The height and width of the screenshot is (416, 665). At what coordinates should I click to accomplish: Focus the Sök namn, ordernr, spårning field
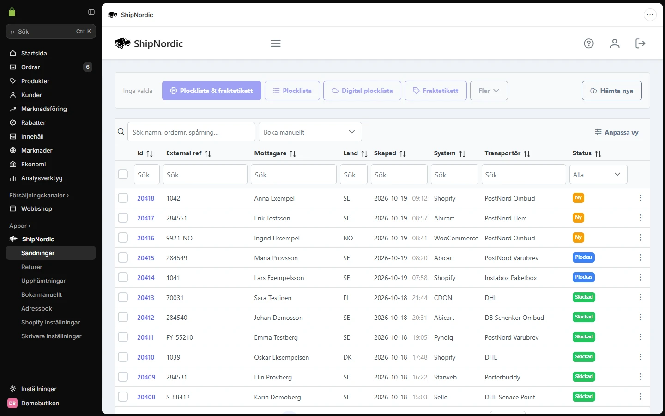tap(191, 132)
